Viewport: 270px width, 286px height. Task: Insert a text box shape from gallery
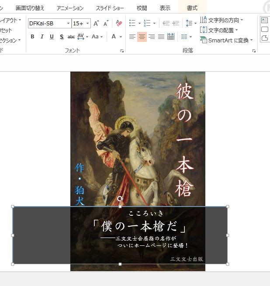tap(264, 20)
